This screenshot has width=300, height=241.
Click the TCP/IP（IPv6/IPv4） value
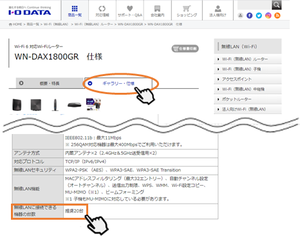(86, 162)
